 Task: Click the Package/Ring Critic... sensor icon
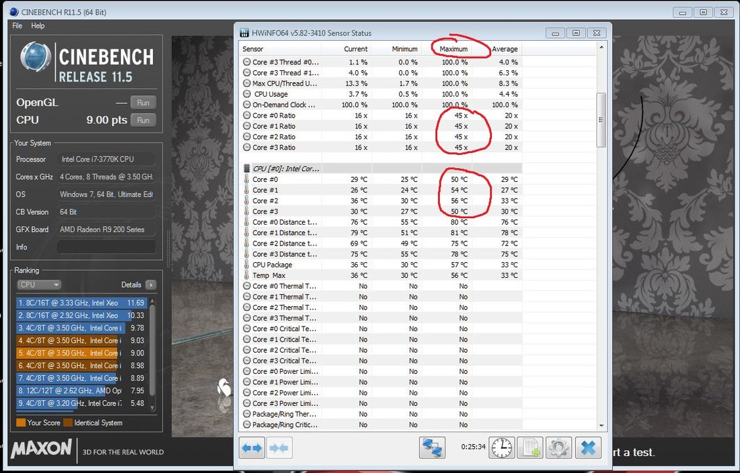click(x=247, y=425)
